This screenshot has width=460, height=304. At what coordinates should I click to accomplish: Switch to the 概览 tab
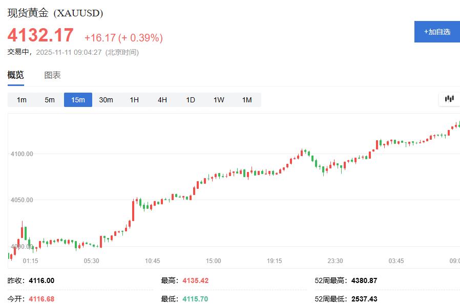click(15, 75)
